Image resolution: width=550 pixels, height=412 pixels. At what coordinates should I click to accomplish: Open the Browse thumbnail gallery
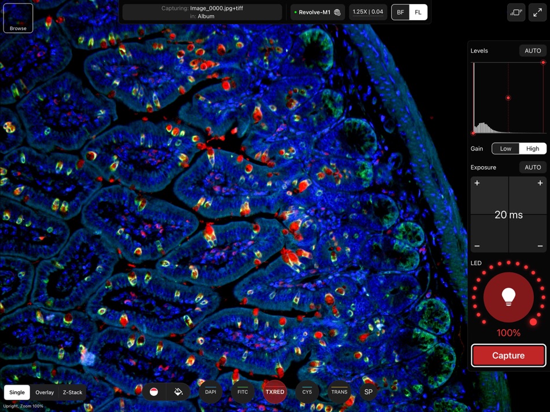point(18,19)
